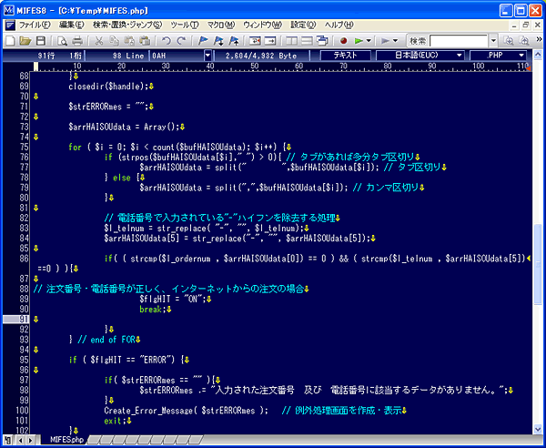Redo with the clockwise arrow icon

(181, 41)
